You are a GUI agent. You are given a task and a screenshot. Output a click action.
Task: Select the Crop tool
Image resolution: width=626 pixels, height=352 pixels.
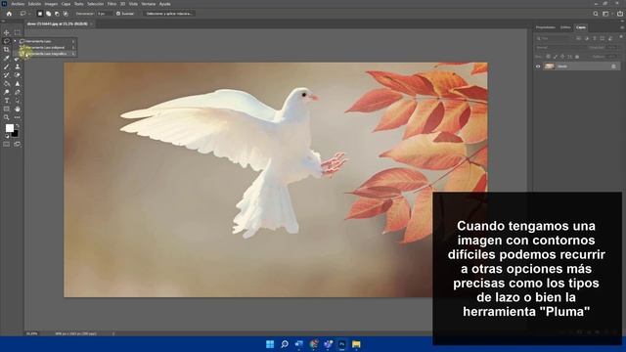click(x=7, y=50)
